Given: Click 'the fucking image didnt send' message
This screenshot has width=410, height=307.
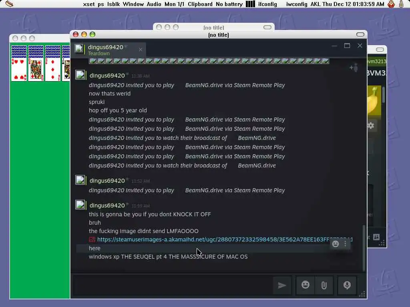Looking at the screenshot, I should [x=144, y=231].
